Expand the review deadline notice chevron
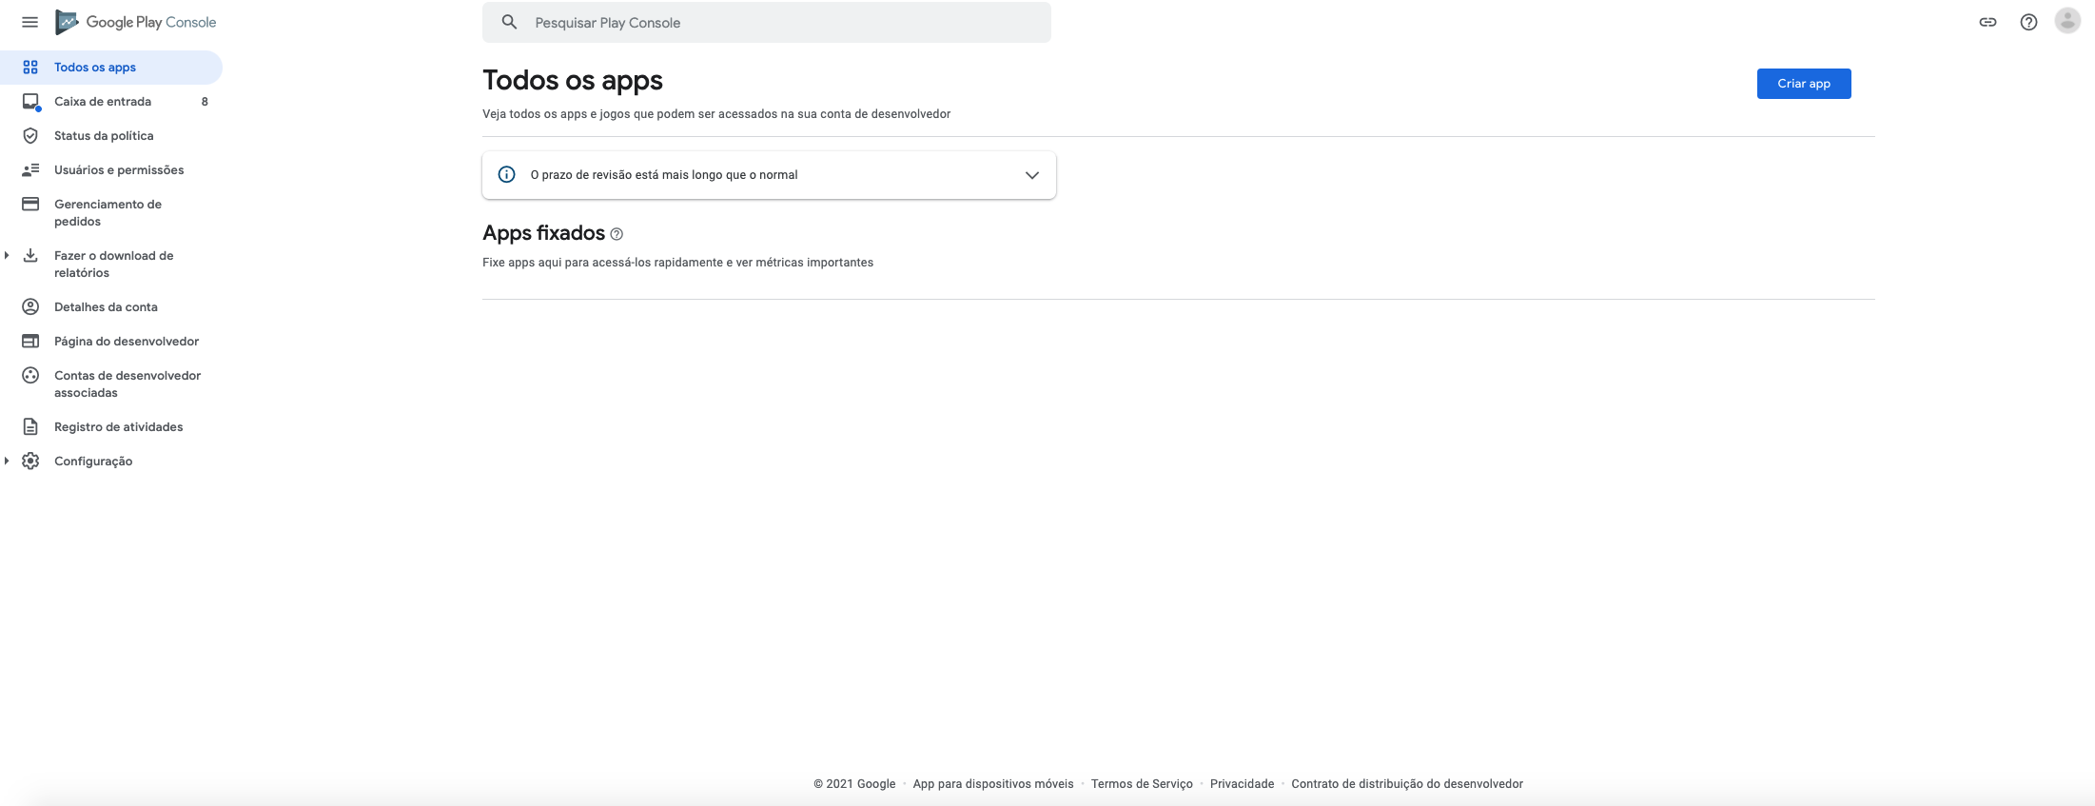The image size is (2095, 806). pos(1031,175)
